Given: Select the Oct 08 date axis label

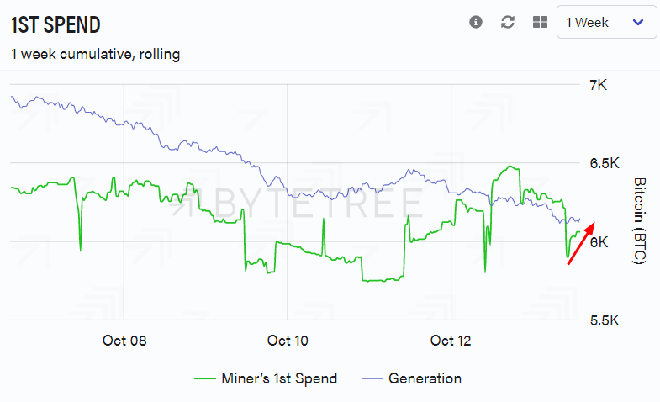Looking at the screenshot, I should (x=124, y=341).
